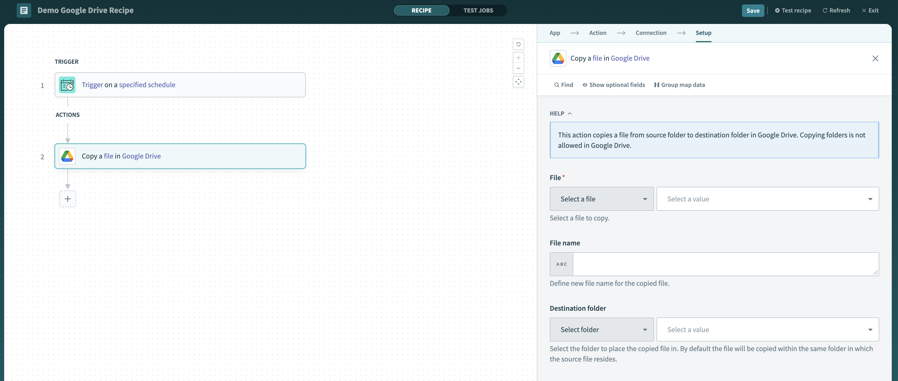Go to the Action step
Image resolution: width=898 pixels, height=381 pixels.
pos(597,33)
